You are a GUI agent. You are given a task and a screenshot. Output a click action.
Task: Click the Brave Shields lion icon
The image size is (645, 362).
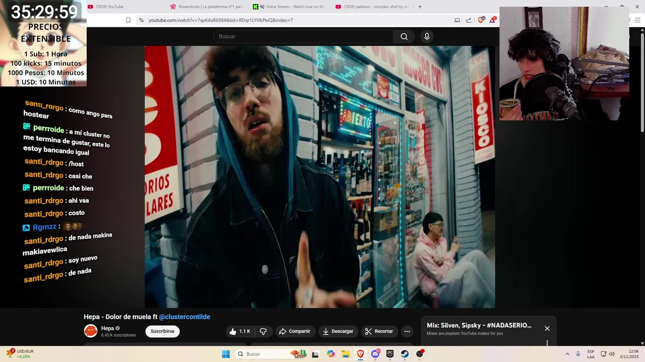point(482,20)
